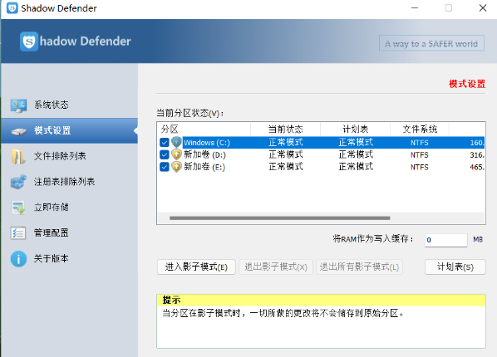Go to 注册表排除列表 section
Screen dimensions: 497x357
tap(70, 182)
